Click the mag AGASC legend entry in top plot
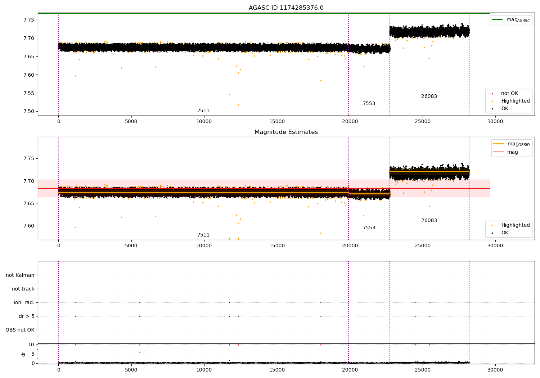 (511, 20)
